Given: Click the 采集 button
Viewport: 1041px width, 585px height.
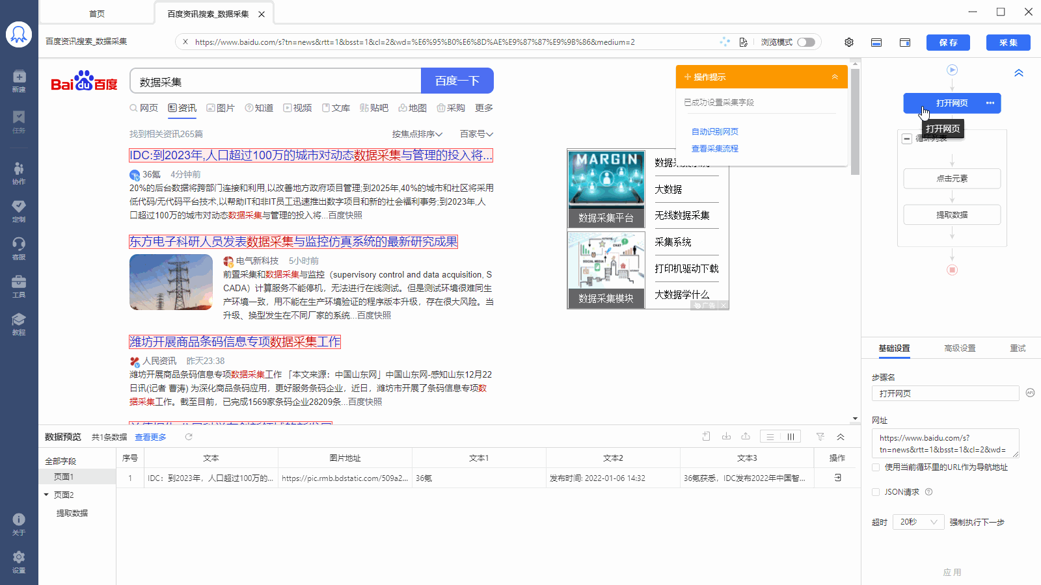Looking at the screenshot, I should point(1008,42).
